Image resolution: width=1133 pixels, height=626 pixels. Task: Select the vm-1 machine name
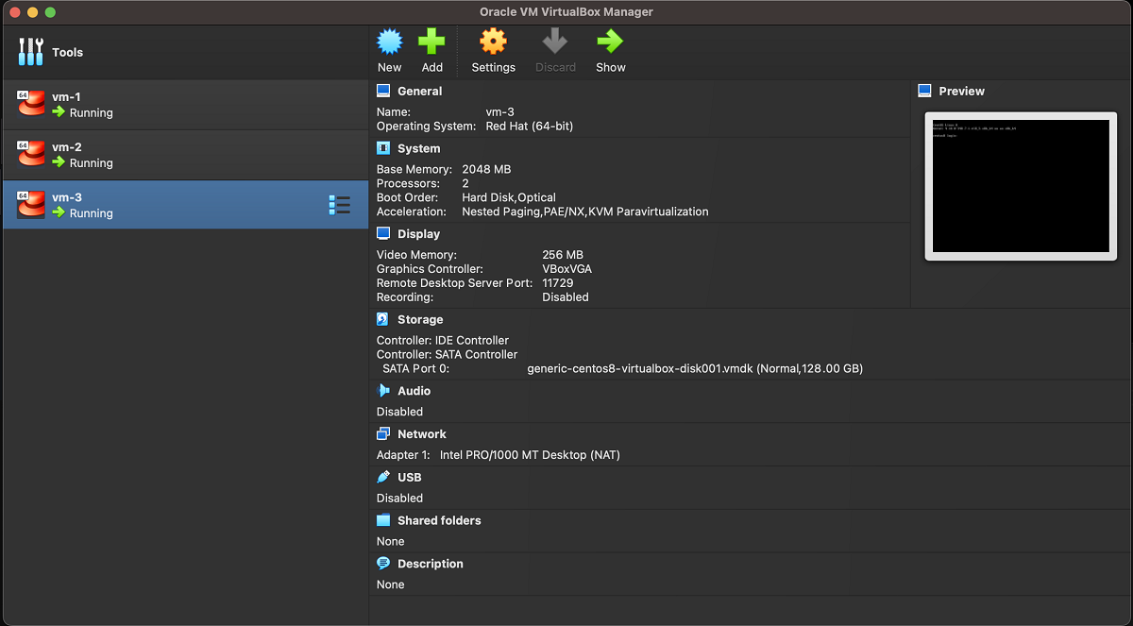66,97
